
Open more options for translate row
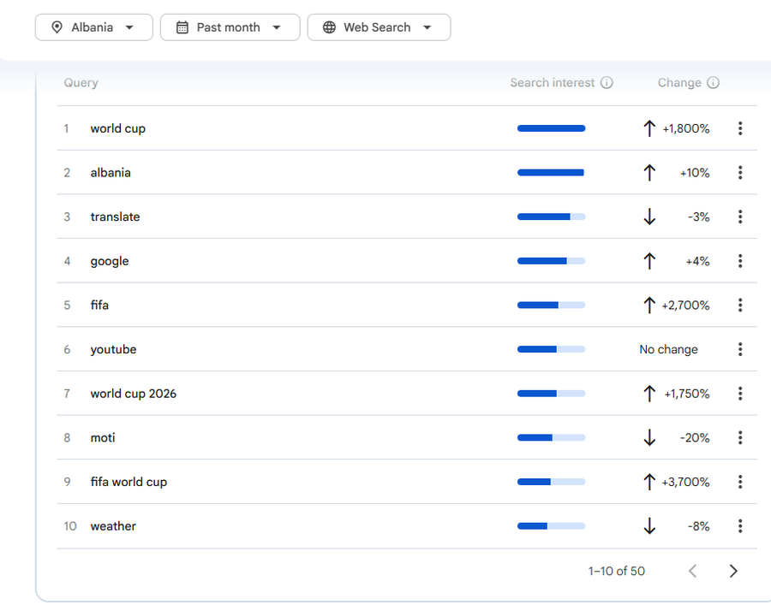(x=740, y=217)
